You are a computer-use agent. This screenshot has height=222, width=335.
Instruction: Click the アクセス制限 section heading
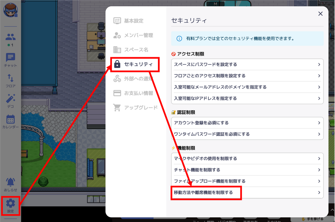(x=191, y=54)
